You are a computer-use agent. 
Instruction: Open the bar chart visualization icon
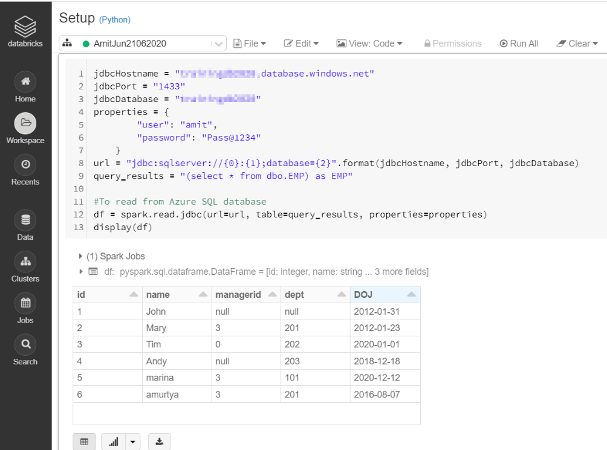click(x=112, y=441)
